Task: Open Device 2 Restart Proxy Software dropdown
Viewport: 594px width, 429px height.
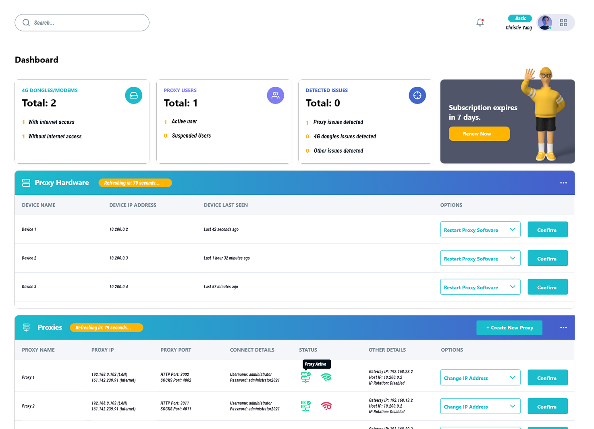Action: [480, 258]
